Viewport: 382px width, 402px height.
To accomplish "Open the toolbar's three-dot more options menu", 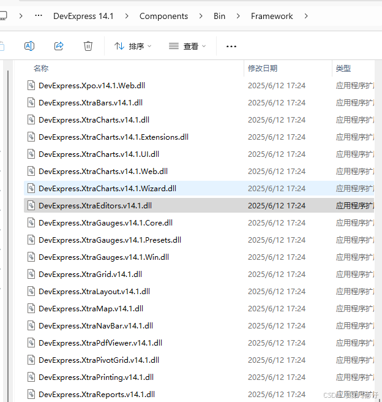I will [231, 47].
